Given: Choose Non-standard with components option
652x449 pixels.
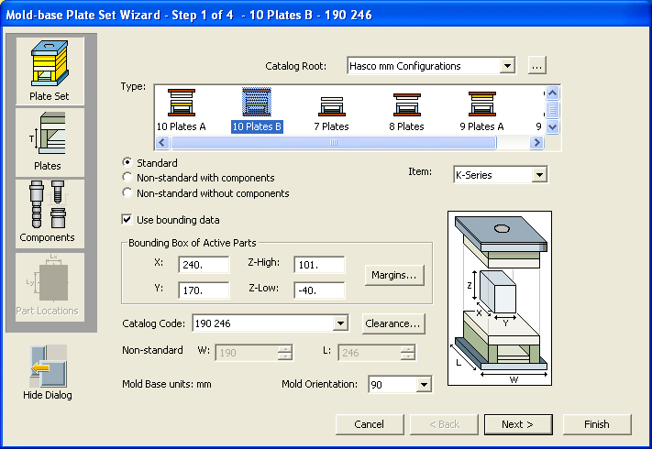Looking at the screenshot, I should tap(127, 178).
